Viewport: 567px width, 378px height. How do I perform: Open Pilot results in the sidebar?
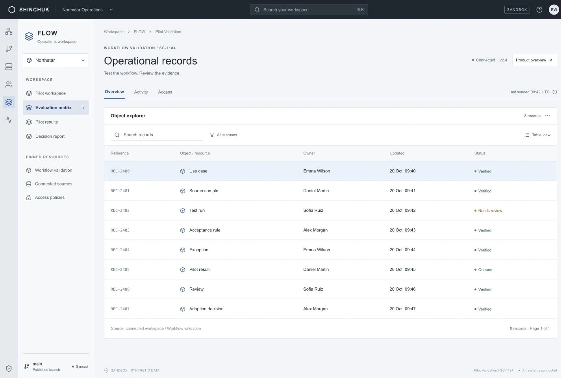(56, 122)
